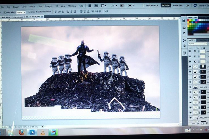Open the Image menu
Viewport: 209px width, 139px height.
point(16,7)
